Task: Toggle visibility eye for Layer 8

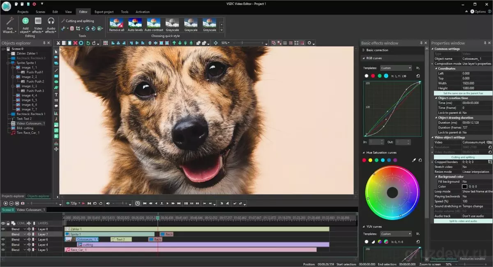Action: click(x=3, y=229)
